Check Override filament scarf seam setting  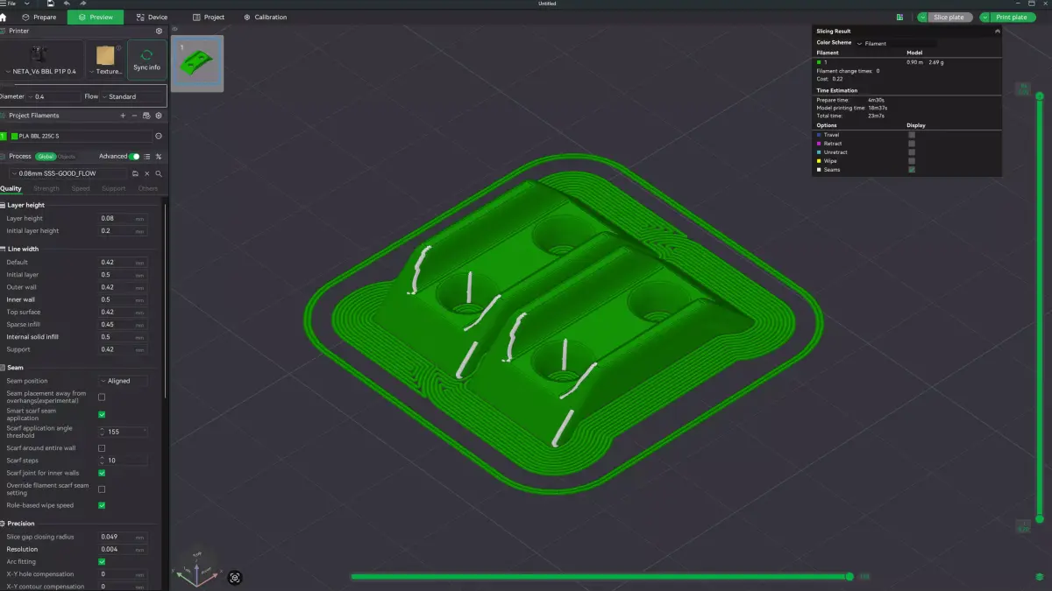[x=102, y=489]
